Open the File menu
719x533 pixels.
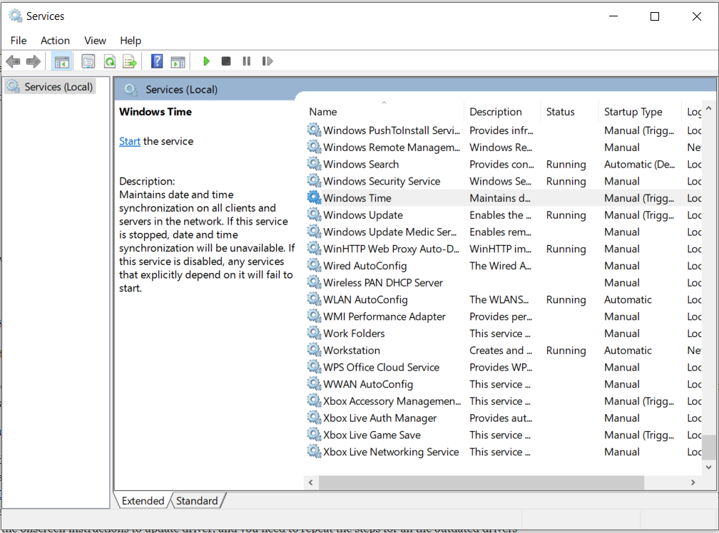pos(19,41)
